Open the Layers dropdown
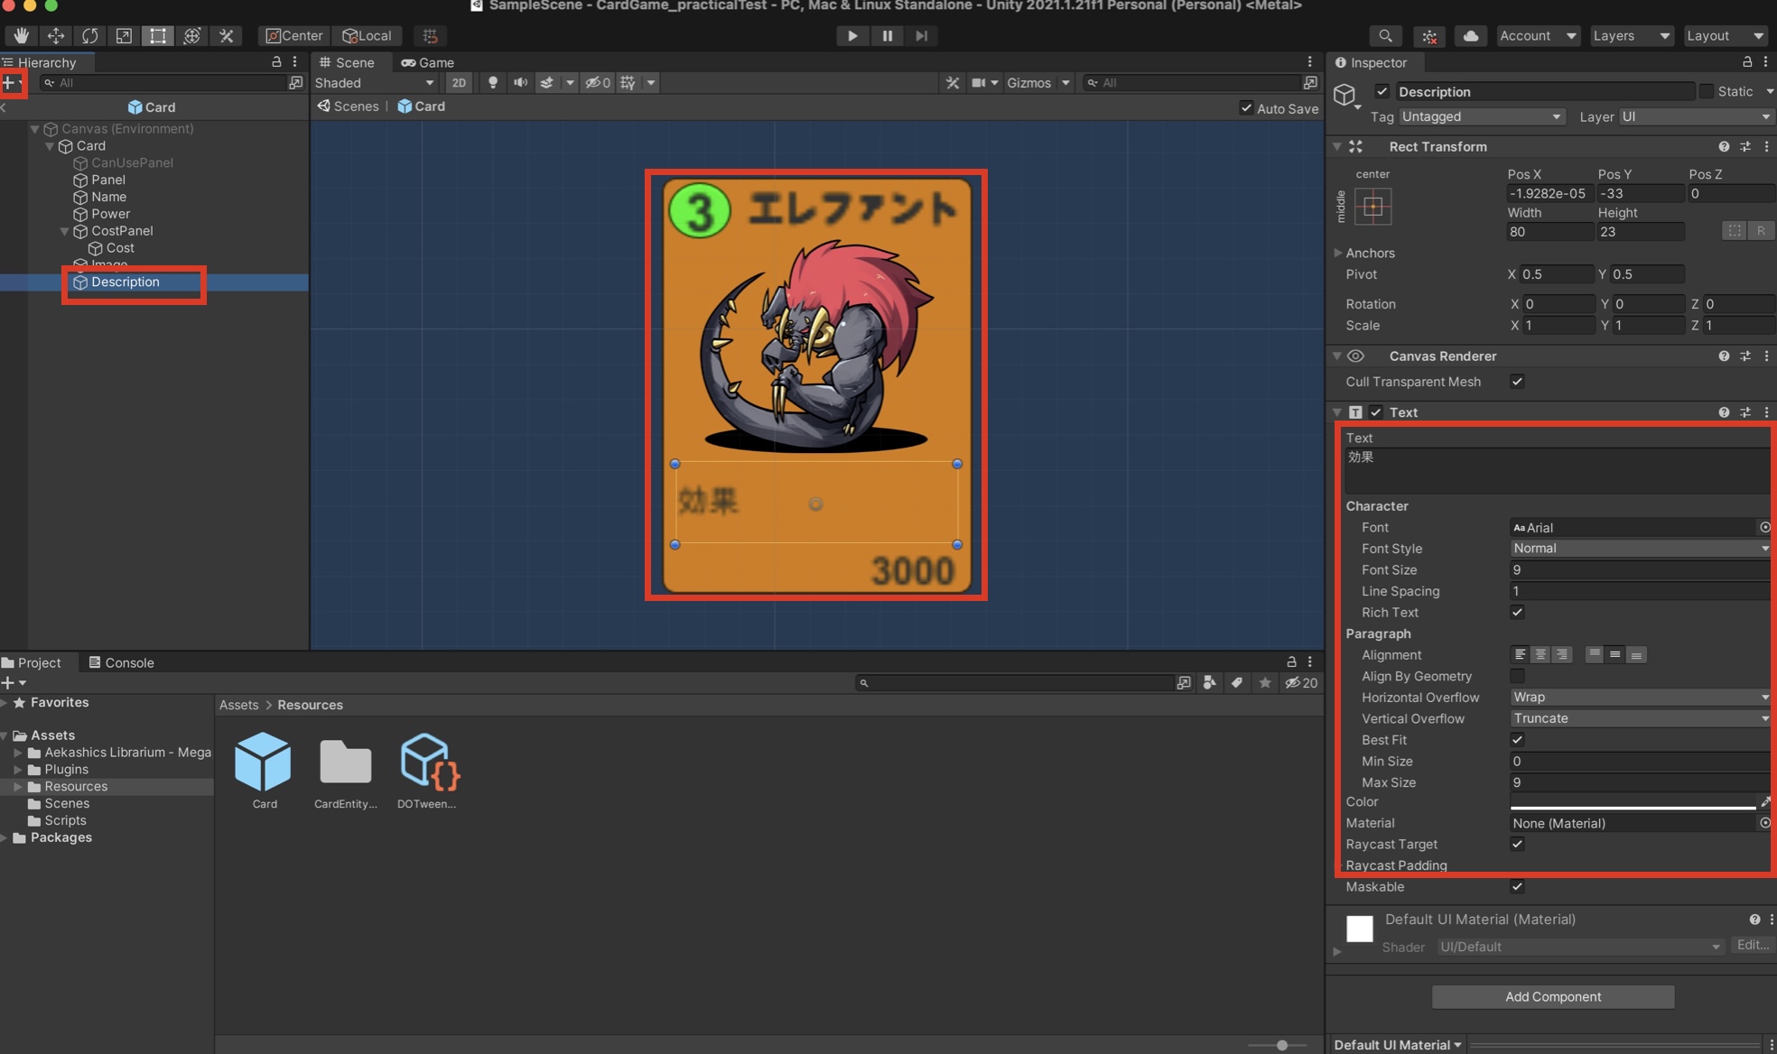Viewport: 1777px width, 1054px height. 1630,35
